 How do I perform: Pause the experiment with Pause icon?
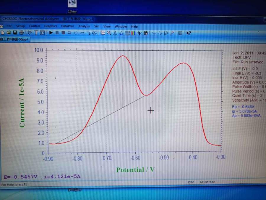pos(57,33)
